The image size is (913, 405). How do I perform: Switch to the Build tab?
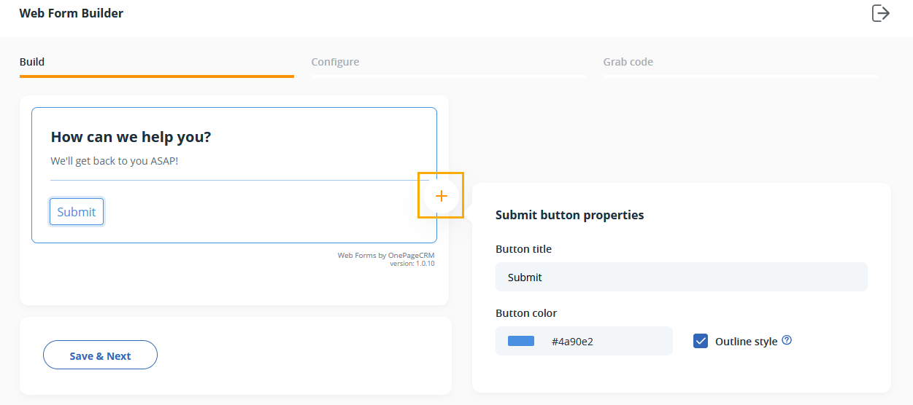32,62
